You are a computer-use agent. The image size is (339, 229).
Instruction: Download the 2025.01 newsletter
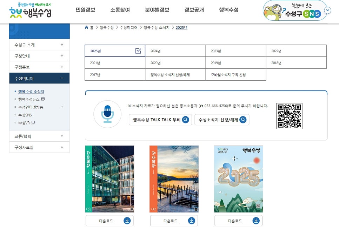click(x=239, y=221)
